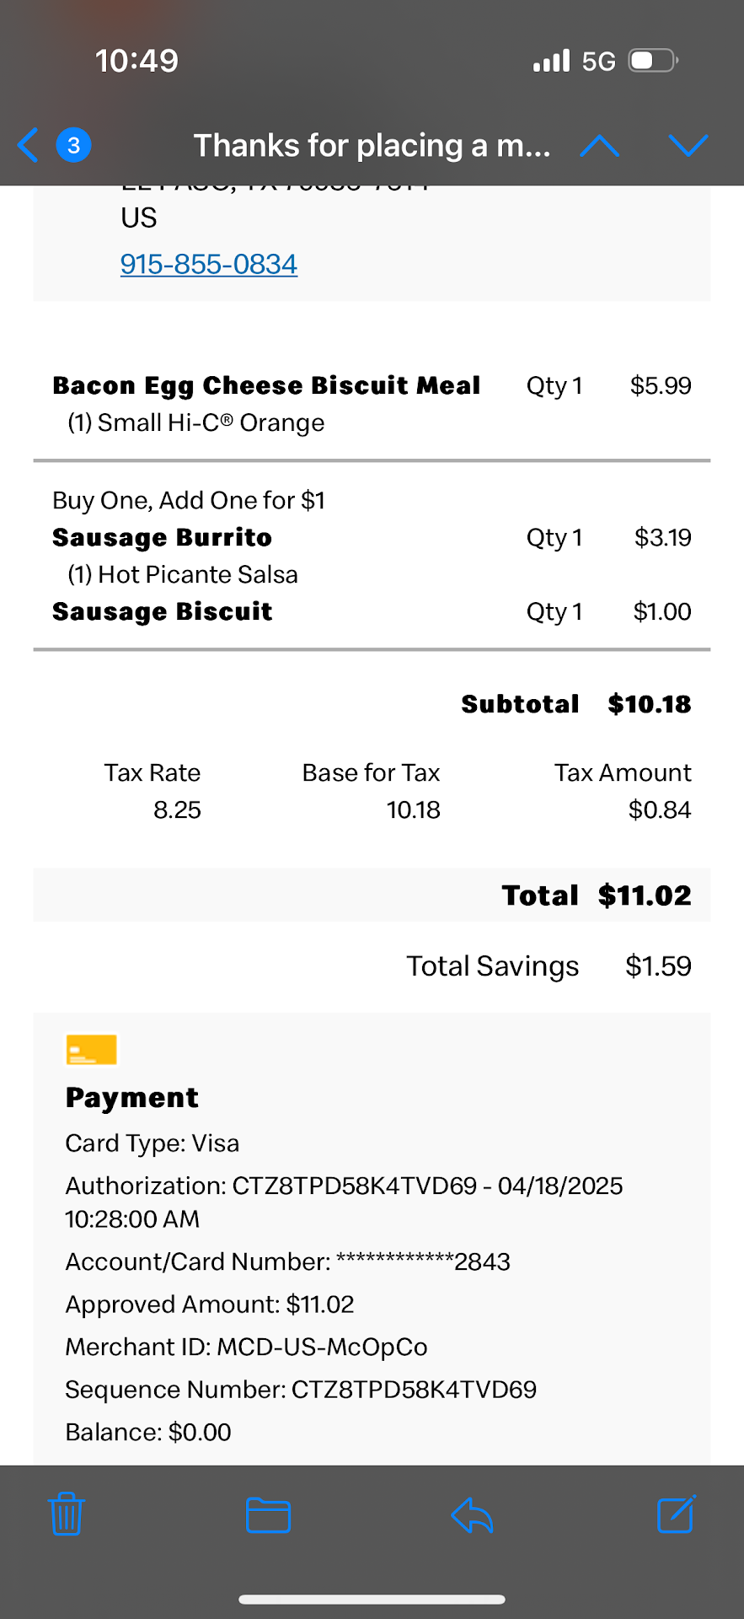The height and width of the screenshot is (1619, 744).
Task: Tap the unread count badge showing 3
Action: tap(74, 145)
